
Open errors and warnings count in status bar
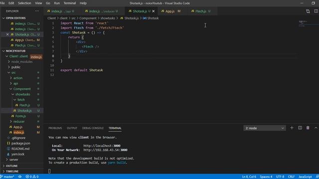click(32, 177)
